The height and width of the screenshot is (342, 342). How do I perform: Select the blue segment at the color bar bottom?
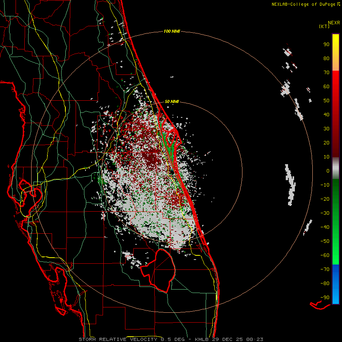tap(336, 284)
